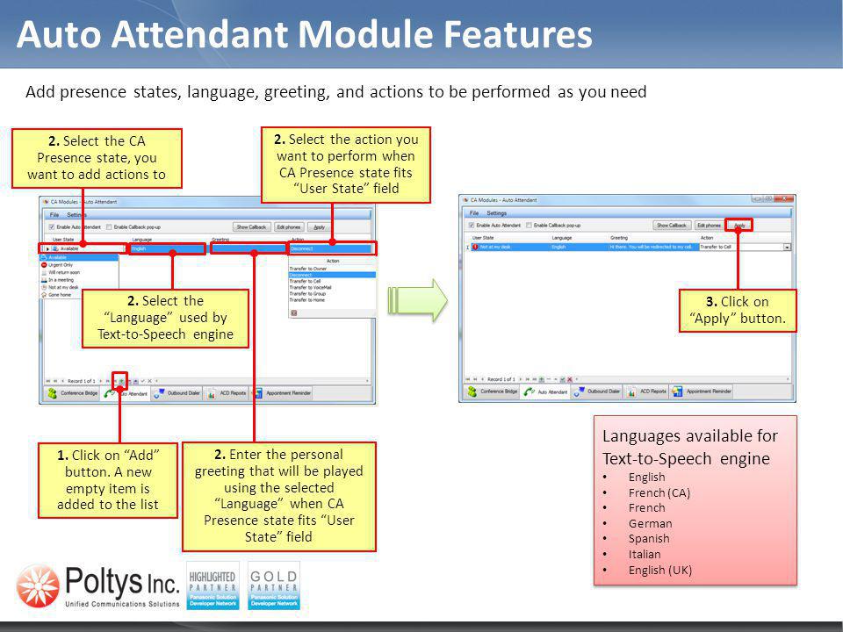Click the CA Modules title icon in right window
Screen dimensions: 843x632
coord(465,200)
